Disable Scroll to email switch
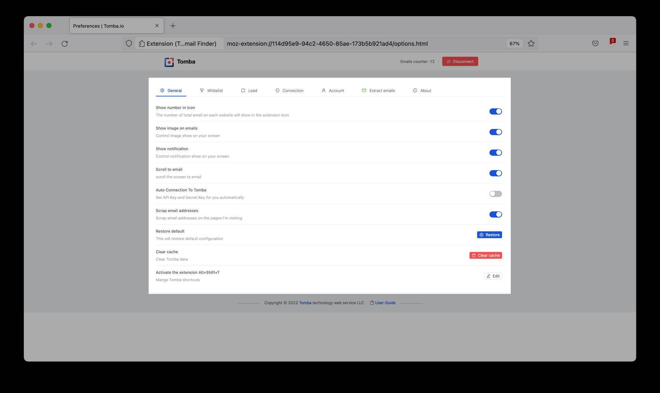The height and width of the screenshot is (393, 660). [x=495, y=173]
